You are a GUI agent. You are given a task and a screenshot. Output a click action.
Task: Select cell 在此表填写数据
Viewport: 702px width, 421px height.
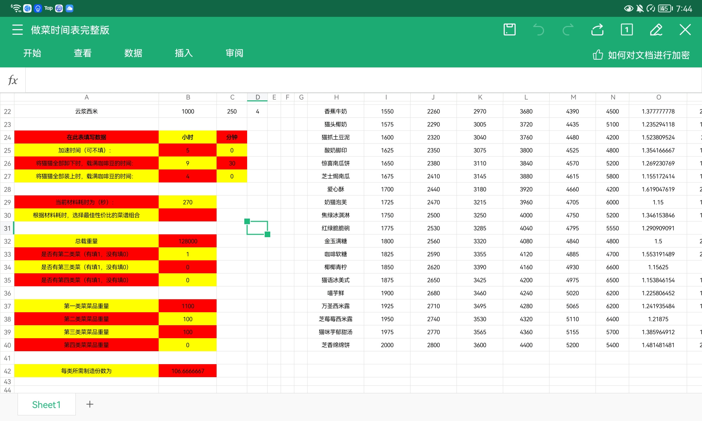(x=86, y=137)
